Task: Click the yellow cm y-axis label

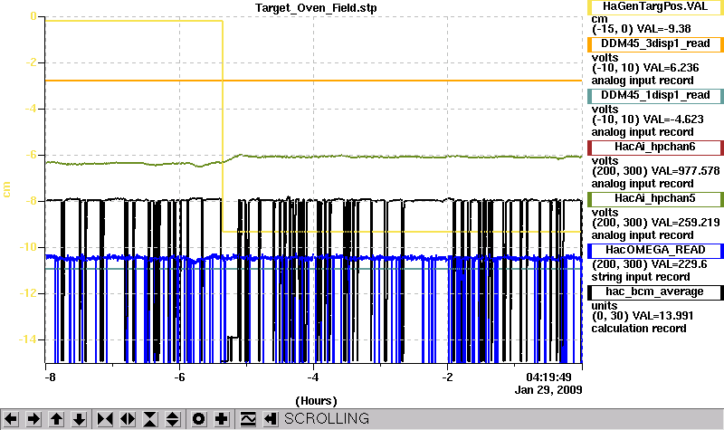Action: (6, 189)
